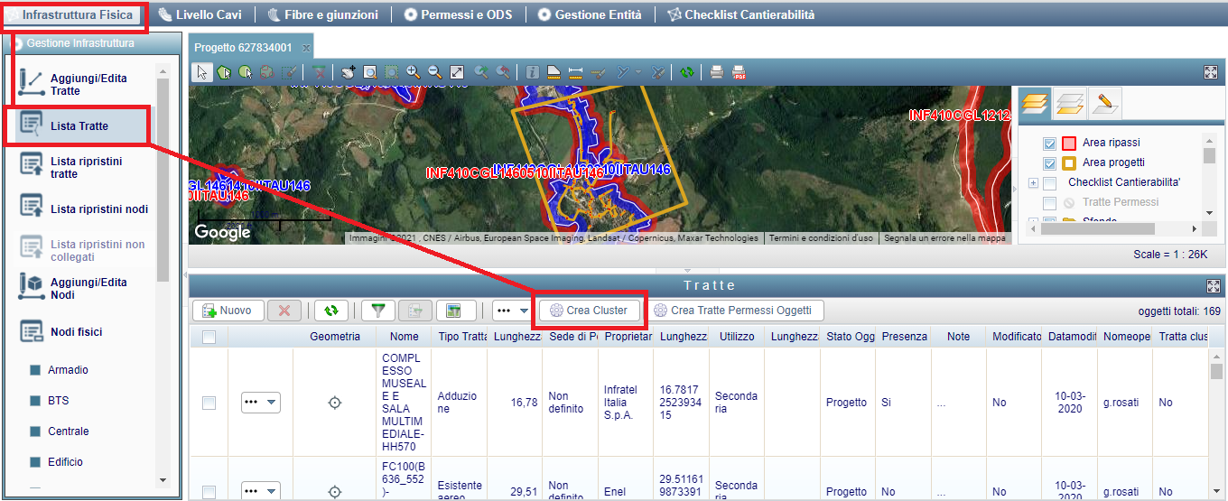Locate geometry for COMPLESSO MUSEALE row
Screen dimensions: 1228x501
[335, 403]
